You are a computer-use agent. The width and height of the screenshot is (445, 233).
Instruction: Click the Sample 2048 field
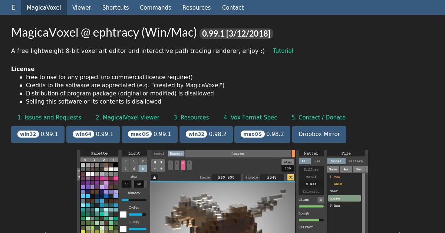click(x=272, y=177)
